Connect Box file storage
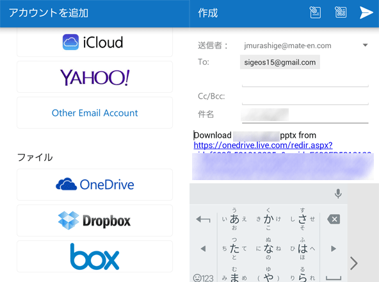The image size is (379, 282). pos(95,256)
